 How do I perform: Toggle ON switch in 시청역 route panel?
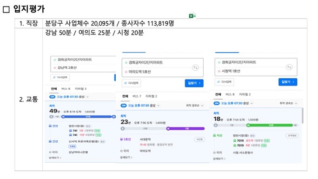pyautogui.click(x=217, y=103)
